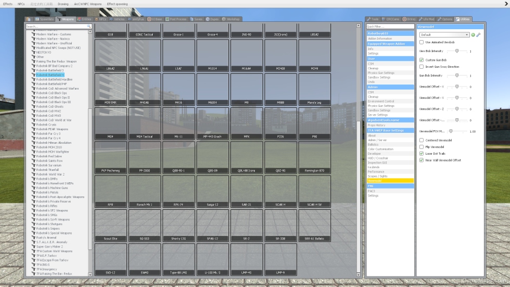Uncheck Custom Gun Bob
The width and height of the screenshot is (510, 287).
pyautogui.click(x=422, y=60)
